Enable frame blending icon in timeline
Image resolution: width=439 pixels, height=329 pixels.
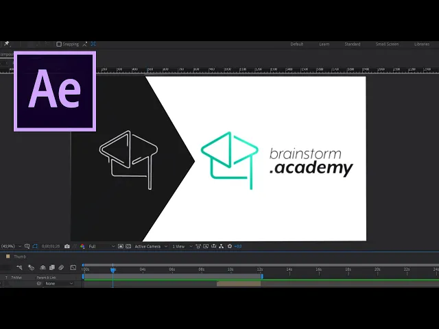click(x=52, y=268)
